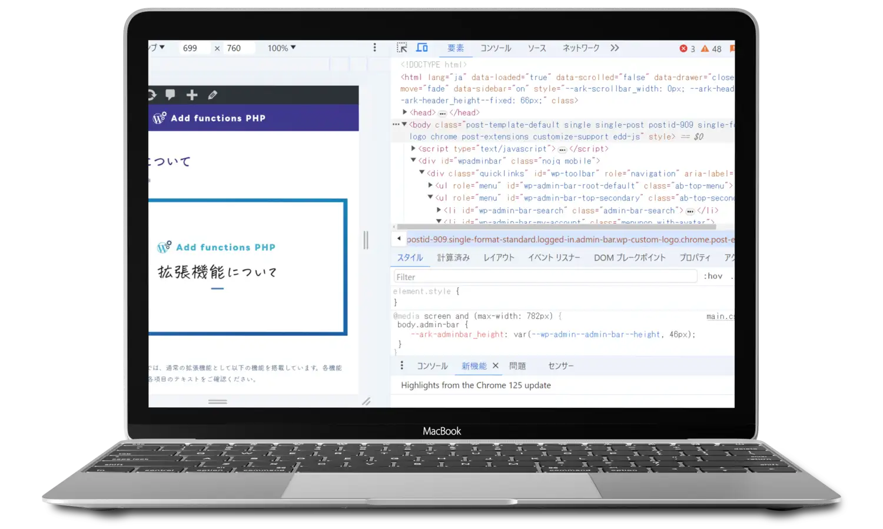This screenshot has height=529, width=883.
Task: Open the 100% zoom dropdown
Action: [x=281, y=48]
